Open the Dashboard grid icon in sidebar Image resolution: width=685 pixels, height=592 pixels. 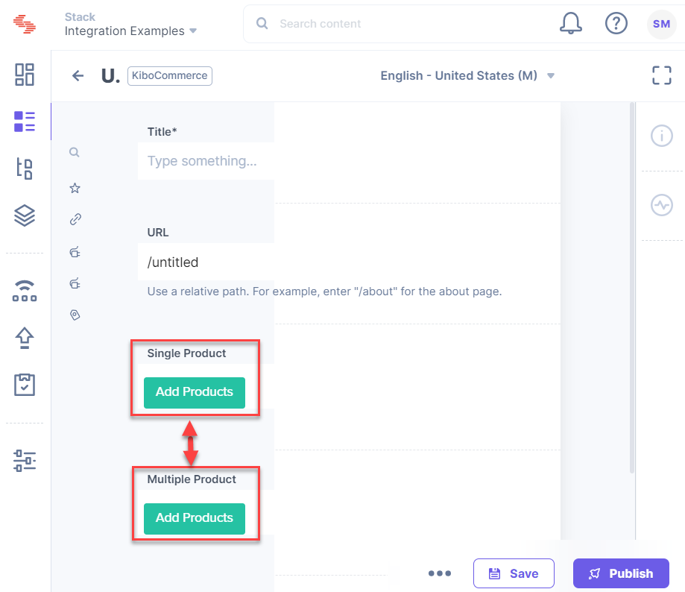[24, 75]
